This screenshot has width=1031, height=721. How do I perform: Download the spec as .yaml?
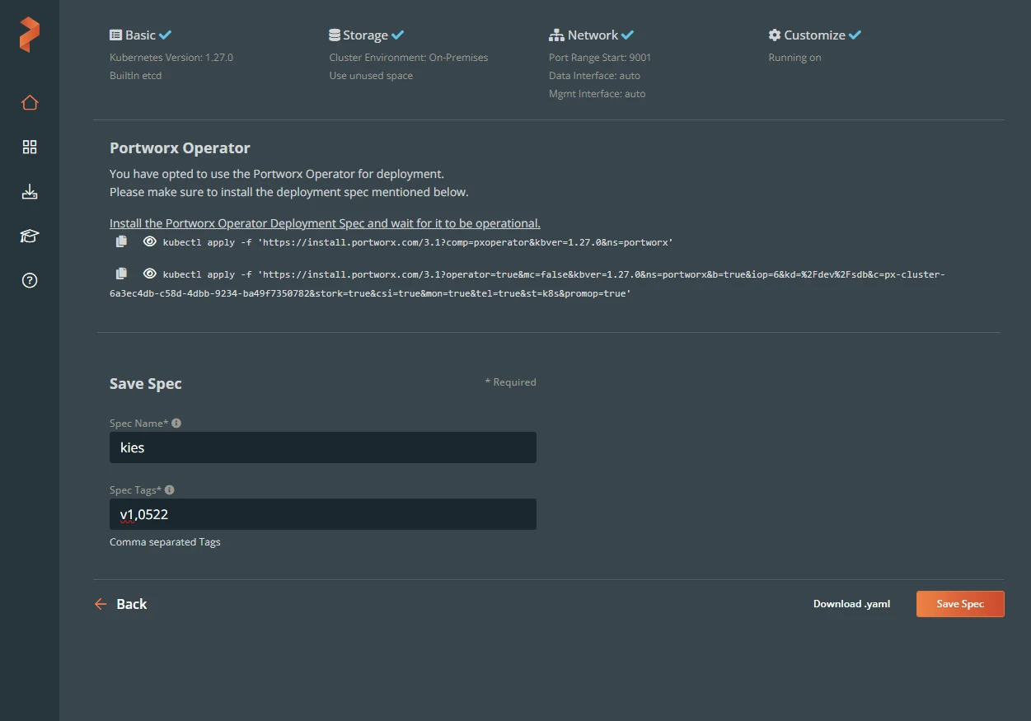pyautogui.click(x=851, y=604)
